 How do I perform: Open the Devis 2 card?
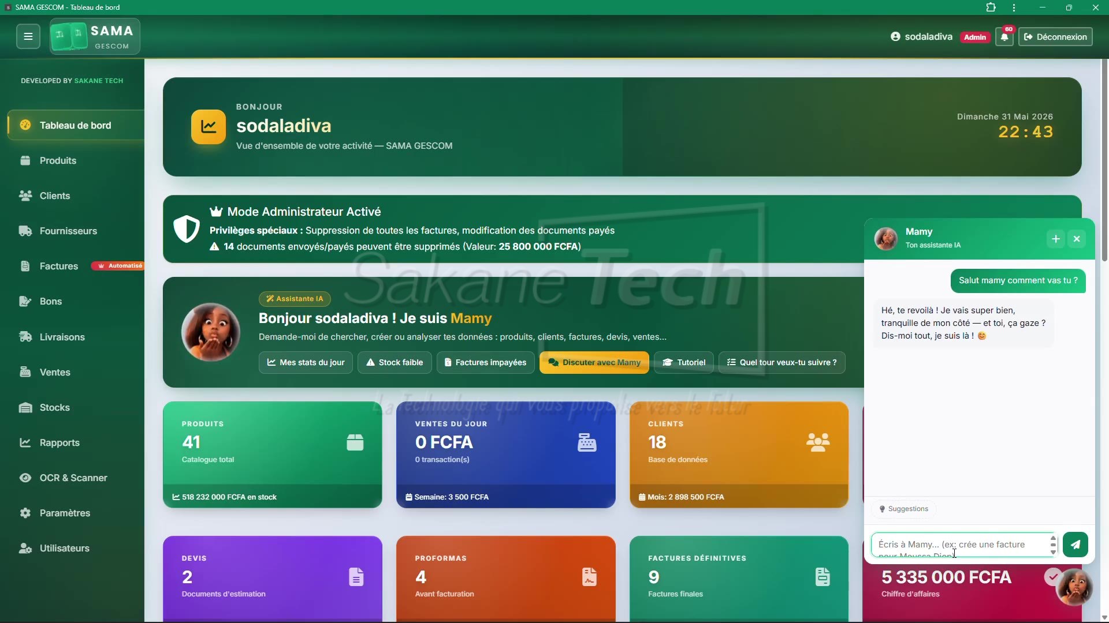pos(273,579)
